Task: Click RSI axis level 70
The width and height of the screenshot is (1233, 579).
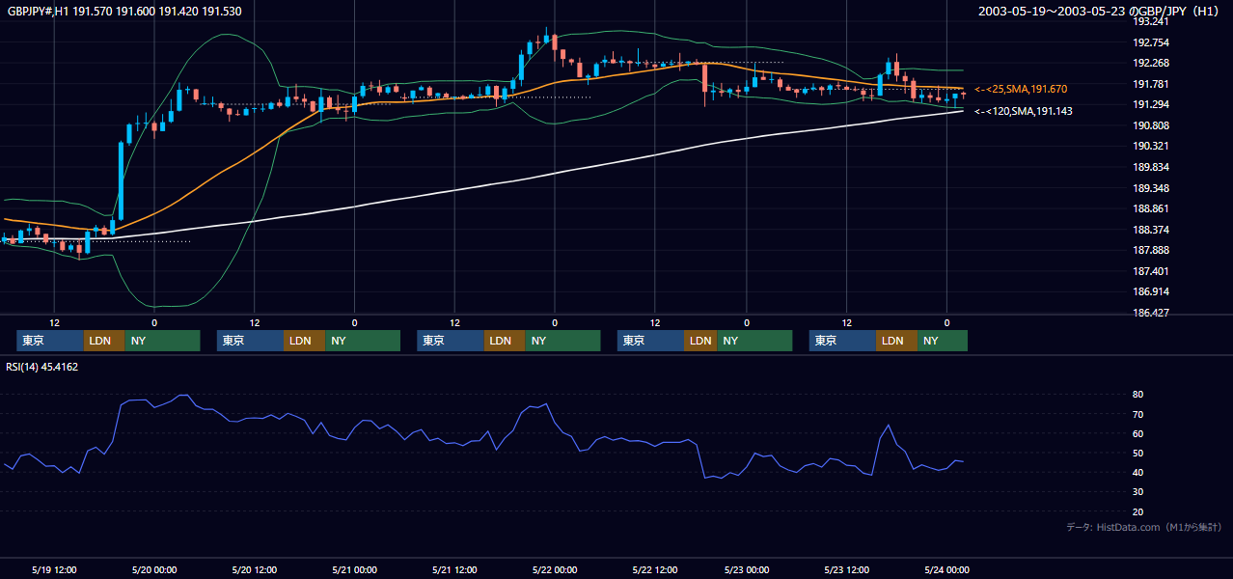Action: (1137, 414)
